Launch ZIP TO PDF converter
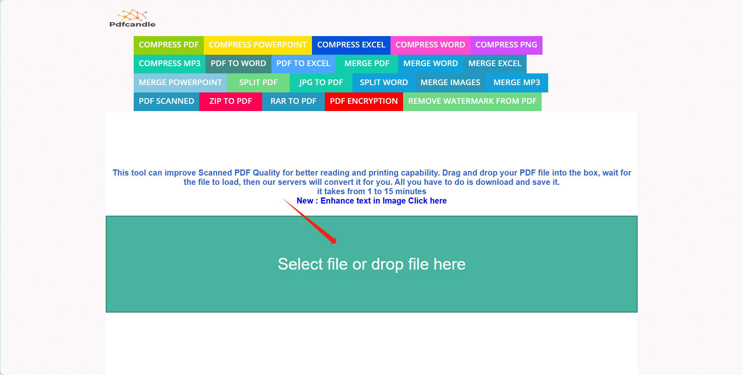This screenshot has width=743, height=375. tap(231, 101)
